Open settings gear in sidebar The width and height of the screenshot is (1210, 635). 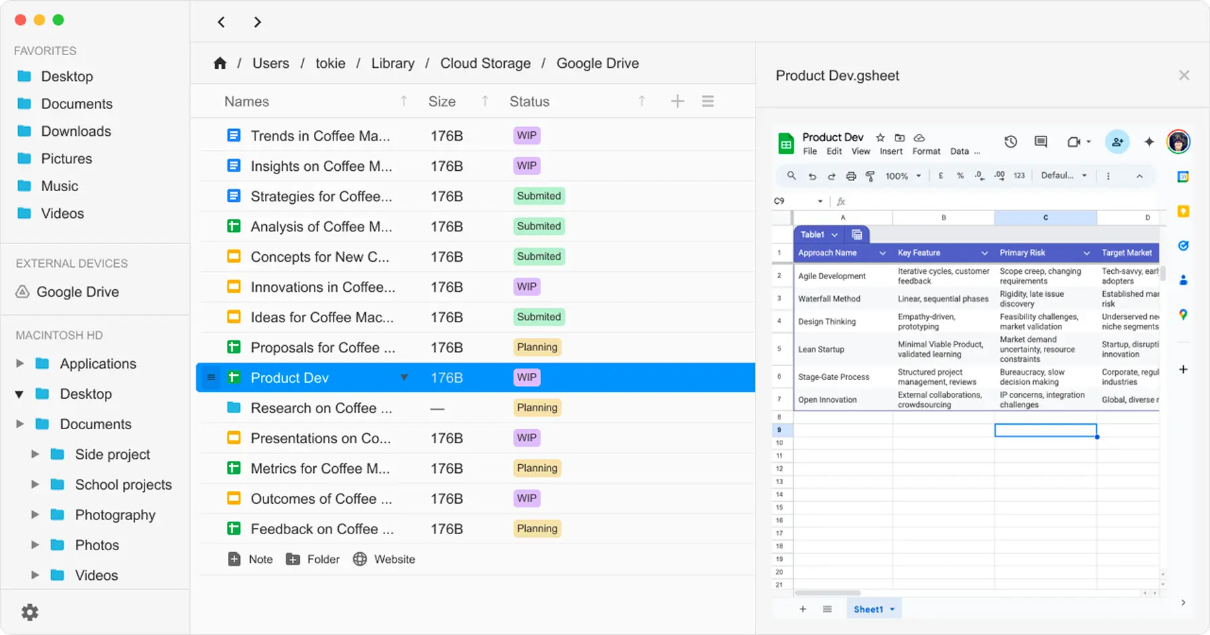coord(30,612)
